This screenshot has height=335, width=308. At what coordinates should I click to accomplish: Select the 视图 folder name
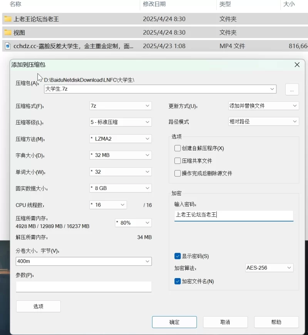(19, 32)
